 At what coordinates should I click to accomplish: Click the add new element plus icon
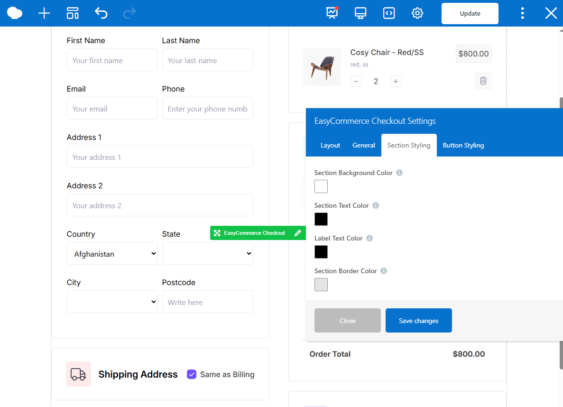(x=44, y=13)
